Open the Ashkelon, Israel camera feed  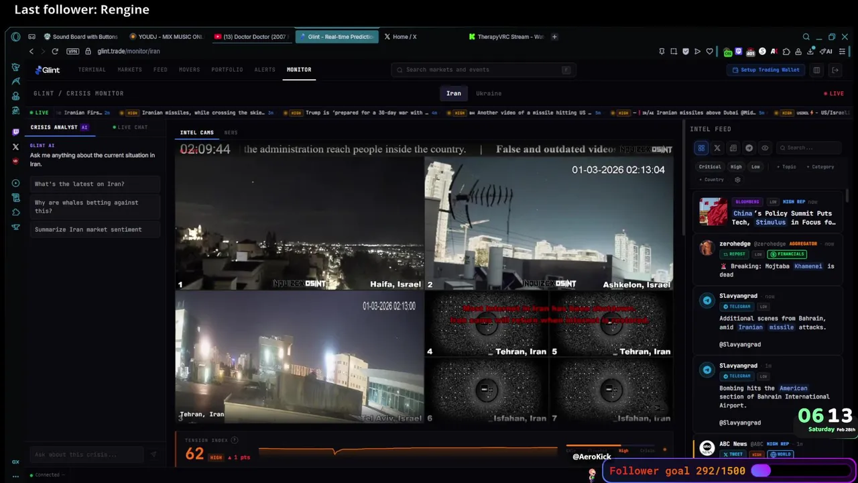(549, 224)
